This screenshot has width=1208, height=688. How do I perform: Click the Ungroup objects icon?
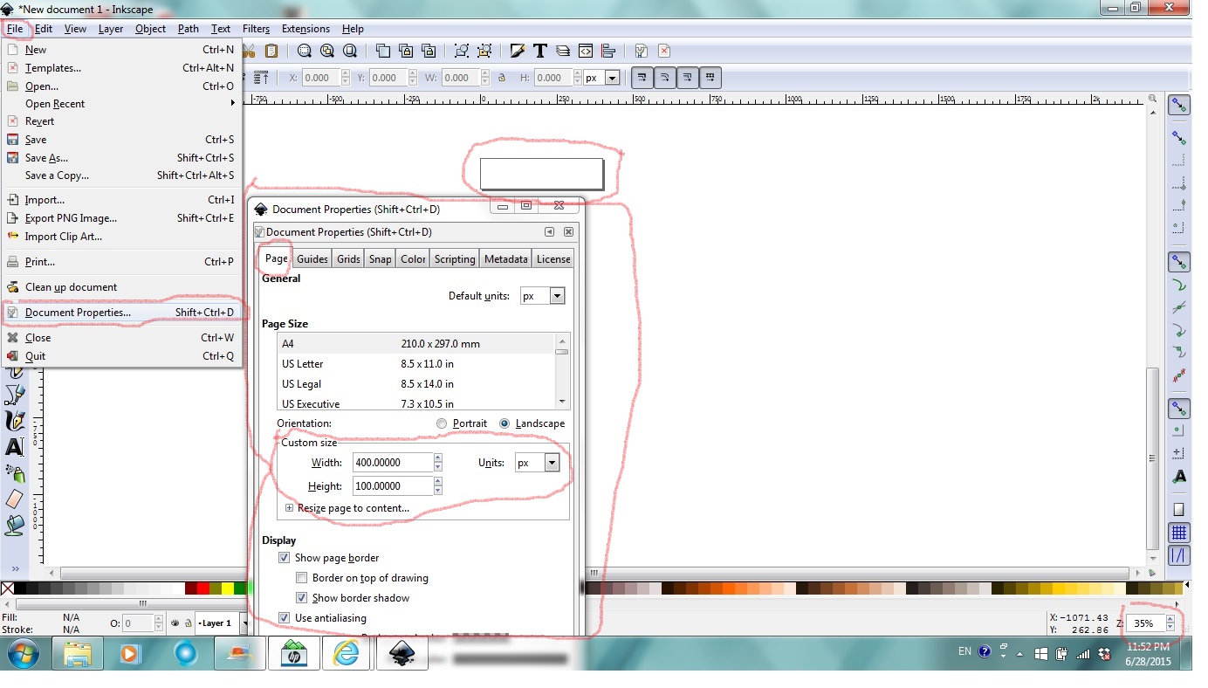tap(484, 51)
